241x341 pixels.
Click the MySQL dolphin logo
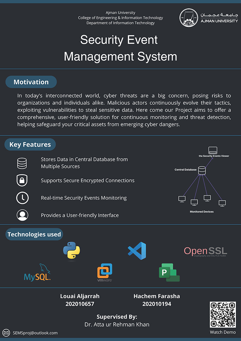pyautogui.click(x=38, y=273)
